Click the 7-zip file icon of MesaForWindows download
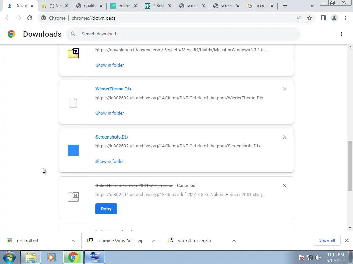 (x=73, y=53)
